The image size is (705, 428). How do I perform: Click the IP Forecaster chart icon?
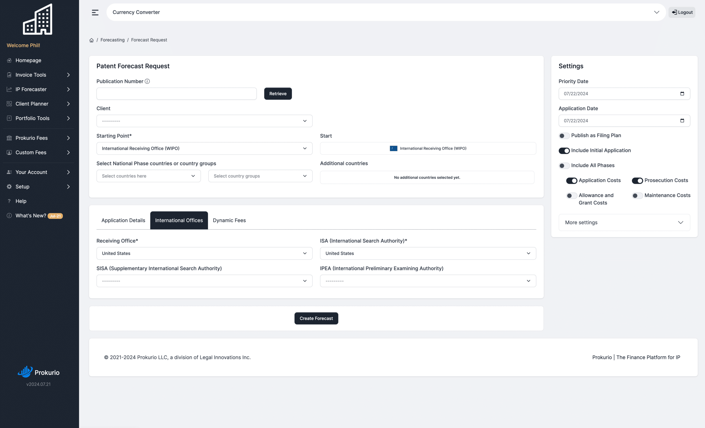tap(9, 89)
